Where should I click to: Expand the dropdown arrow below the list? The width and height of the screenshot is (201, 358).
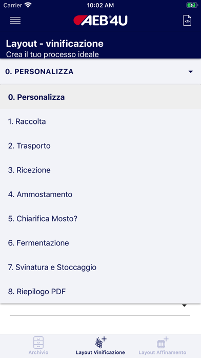(185, 306)
